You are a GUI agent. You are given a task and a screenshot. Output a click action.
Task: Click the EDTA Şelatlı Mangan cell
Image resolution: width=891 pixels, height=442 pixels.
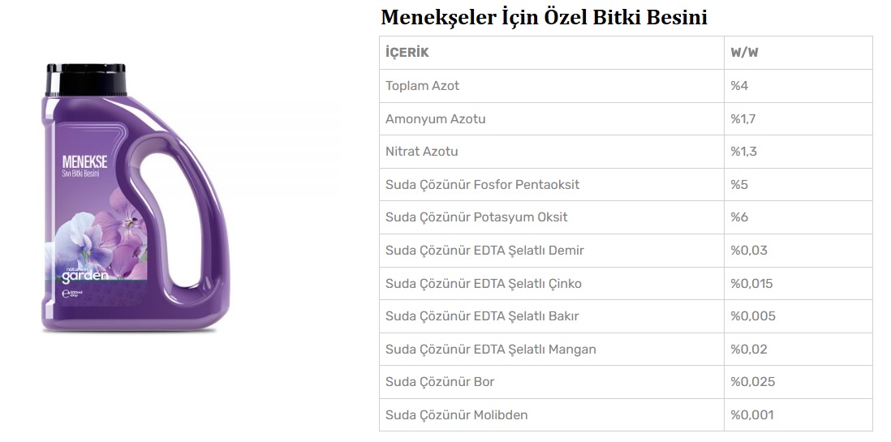click(x=552, y=350)
